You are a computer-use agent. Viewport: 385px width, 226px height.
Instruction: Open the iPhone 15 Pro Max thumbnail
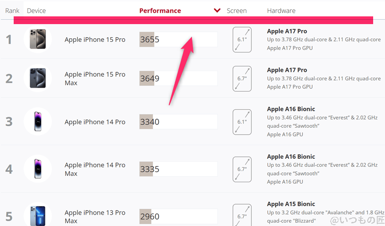coord(37,79)
